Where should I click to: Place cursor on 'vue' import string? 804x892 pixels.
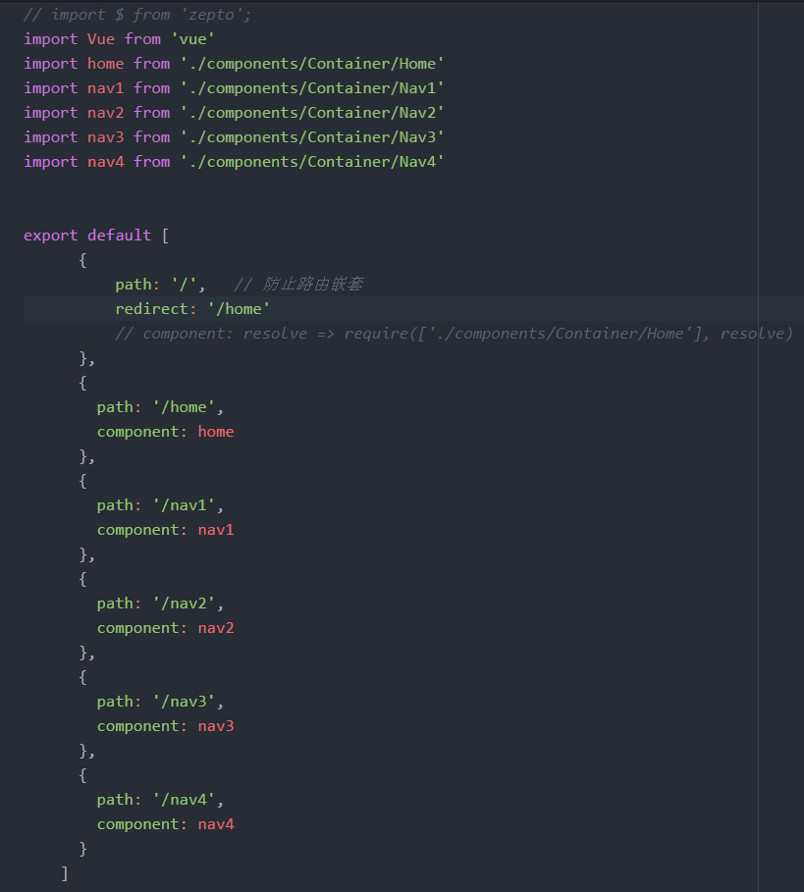(192, 39)
